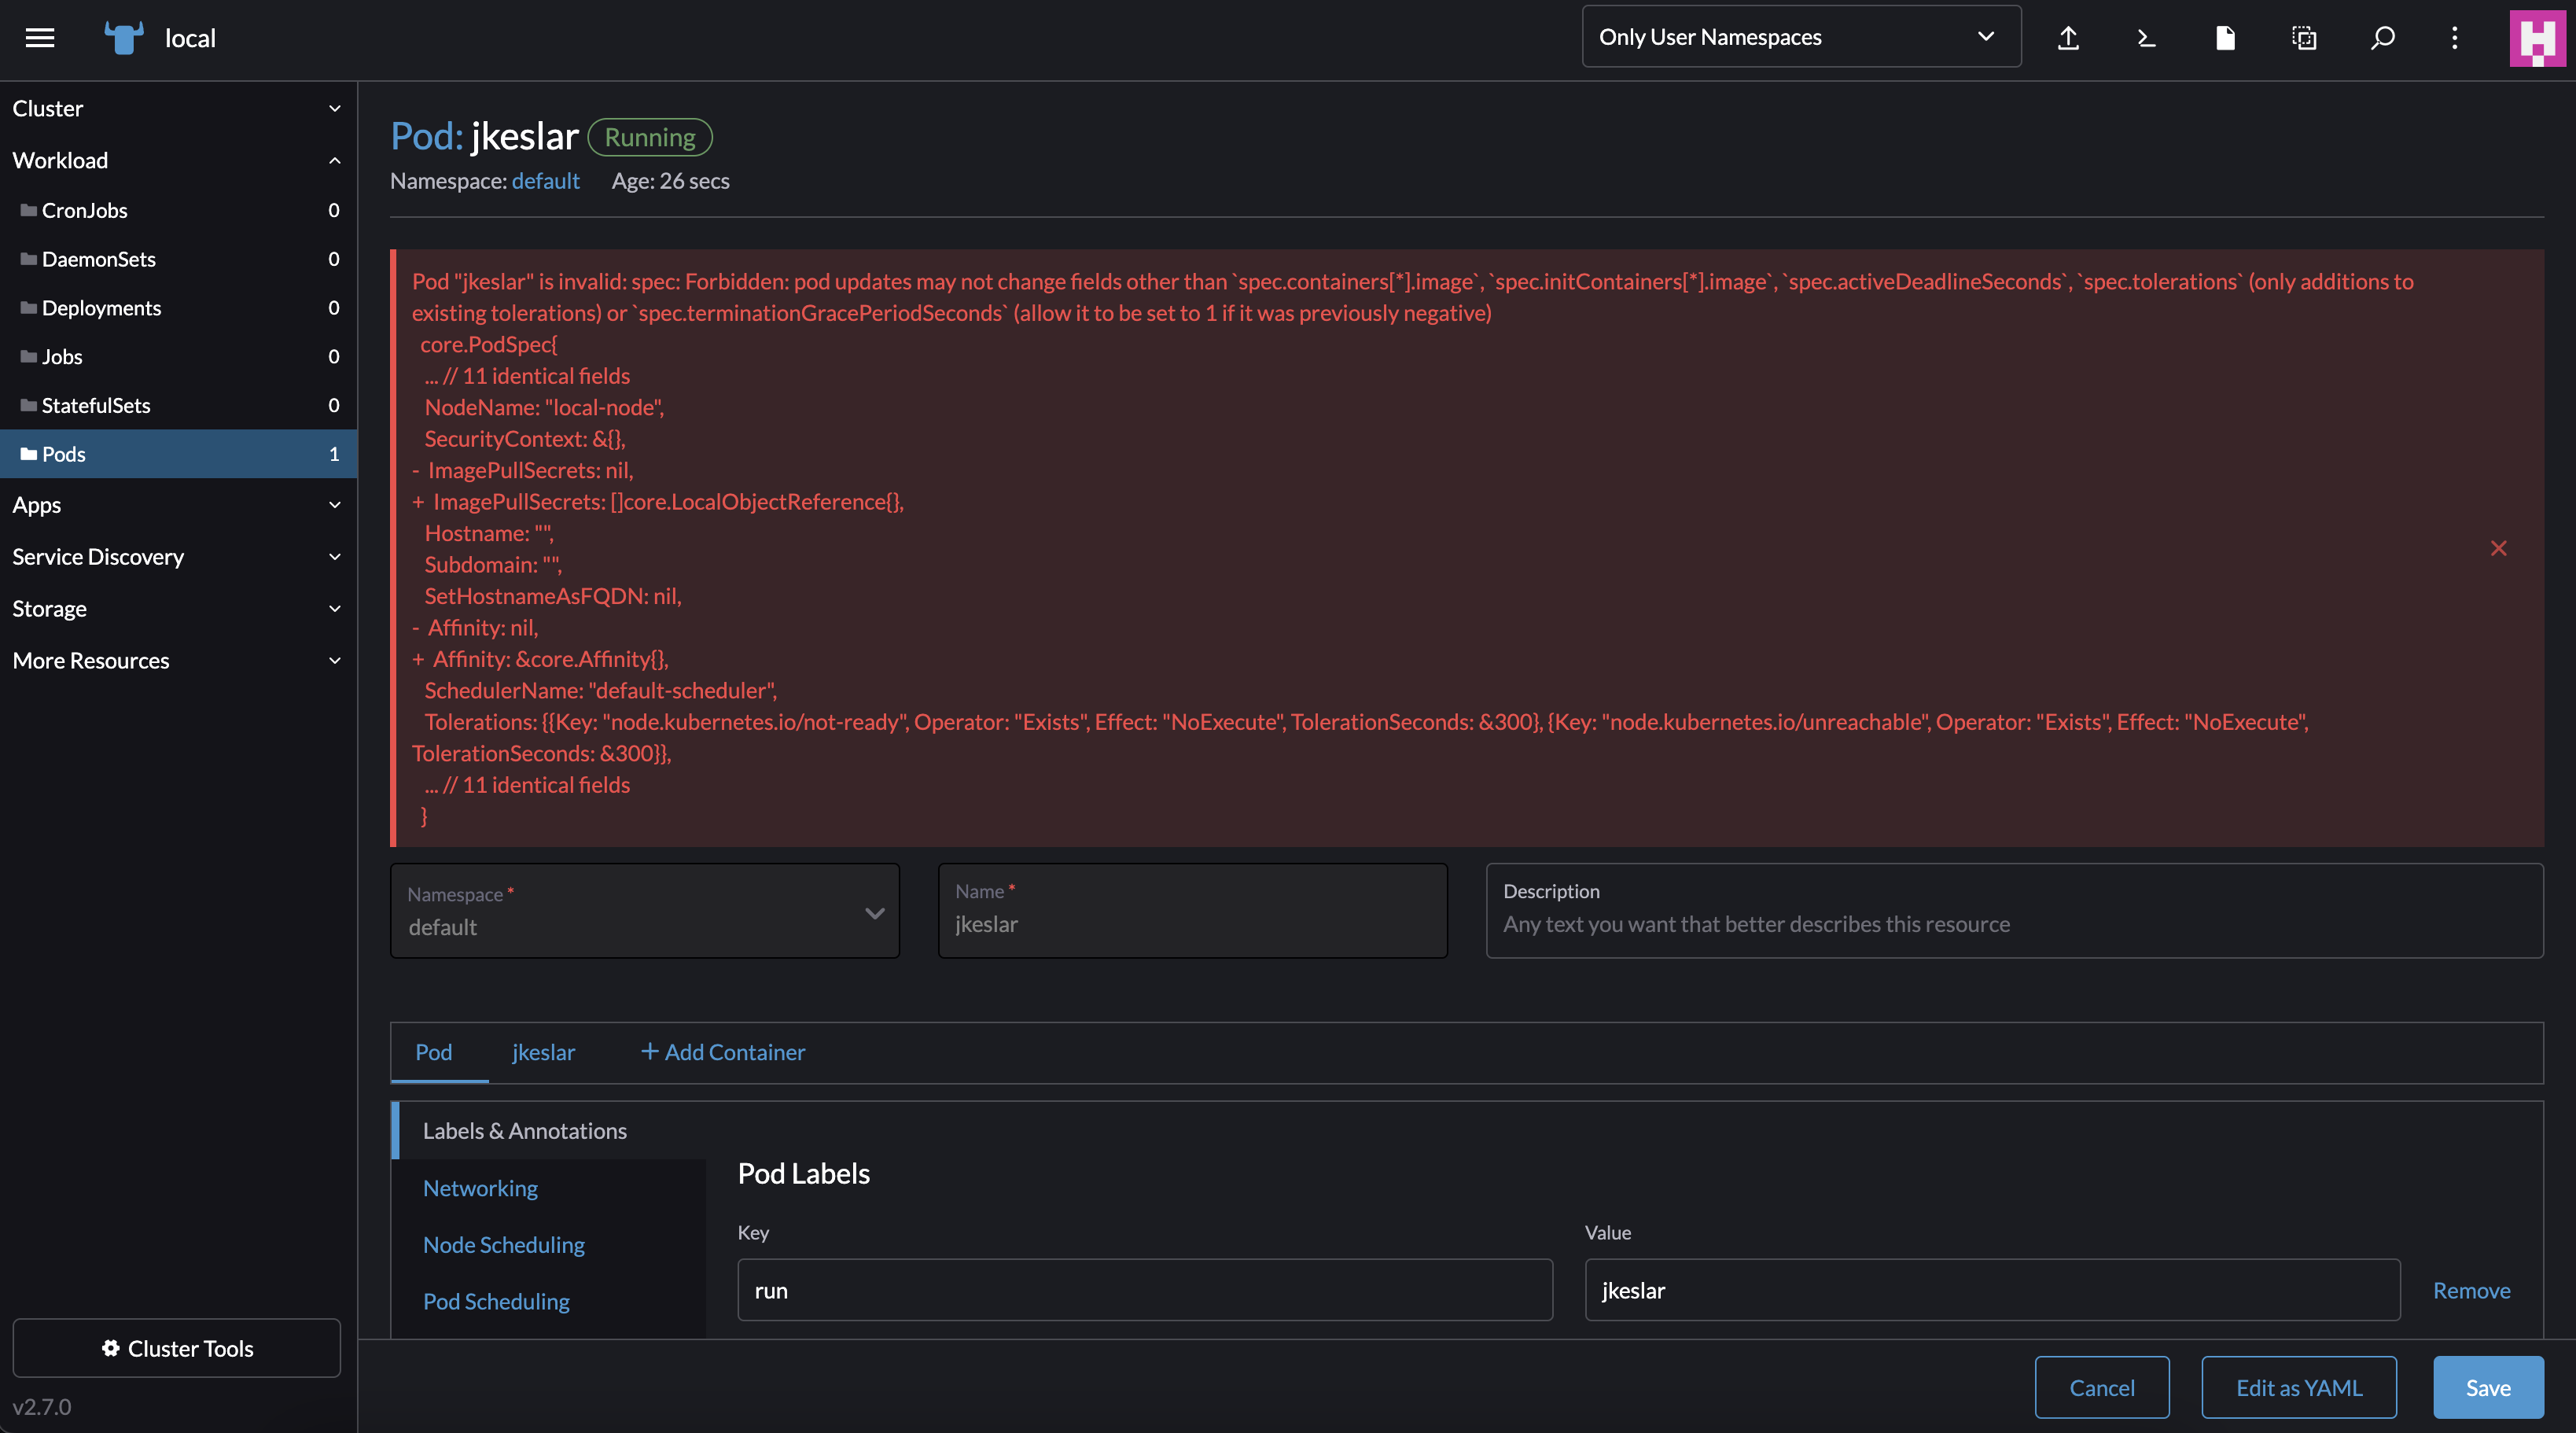Click the user avatar in the top right
The image size is (2576, 1433).
[2538, 38]
